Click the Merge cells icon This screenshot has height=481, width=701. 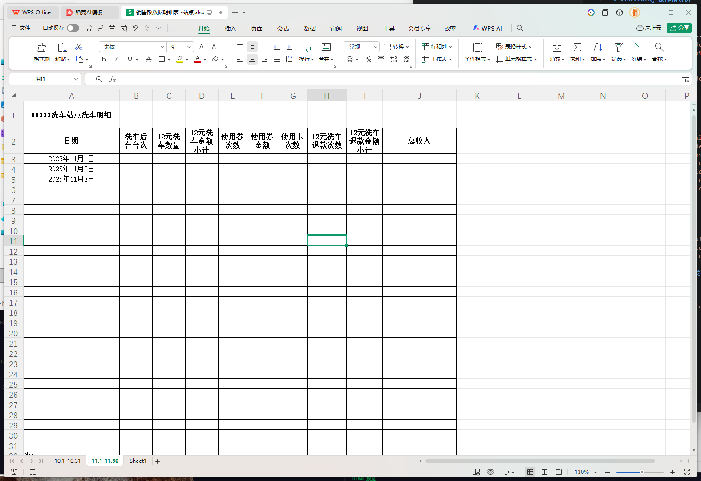(326, 48)
